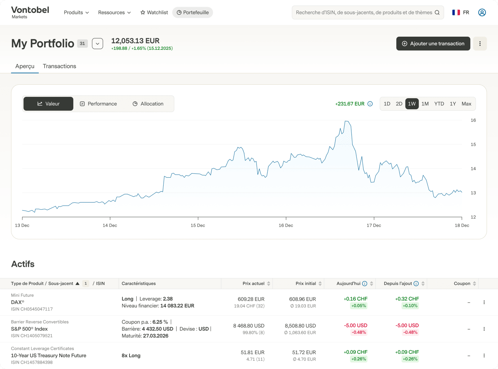Switch to the Aperçu tab
Image resolution: width=498 pixels, height=369 pixels.
click(x=25, y=66)
